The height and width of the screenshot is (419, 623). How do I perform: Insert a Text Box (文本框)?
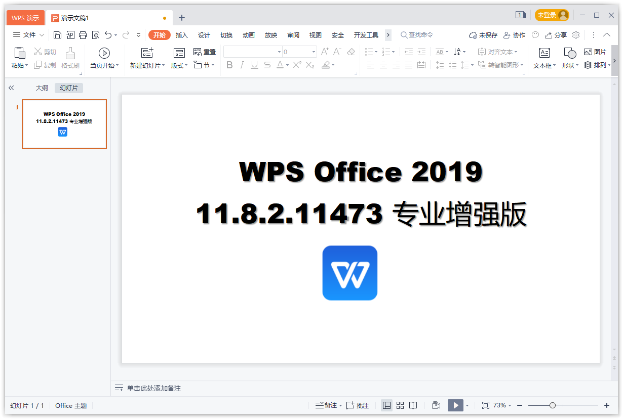click(x=544, y=58)
